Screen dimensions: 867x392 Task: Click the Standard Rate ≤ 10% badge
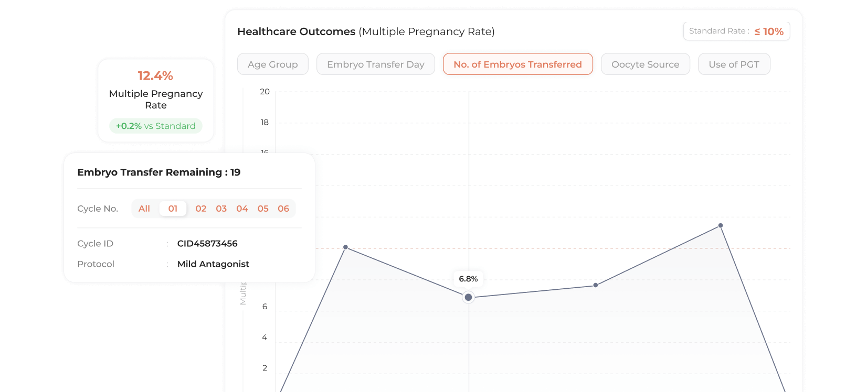736,31
